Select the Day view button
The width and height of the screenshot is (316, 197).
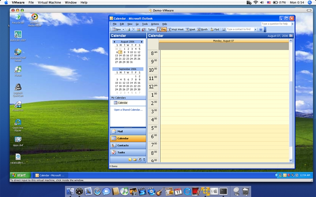point(162,30)
